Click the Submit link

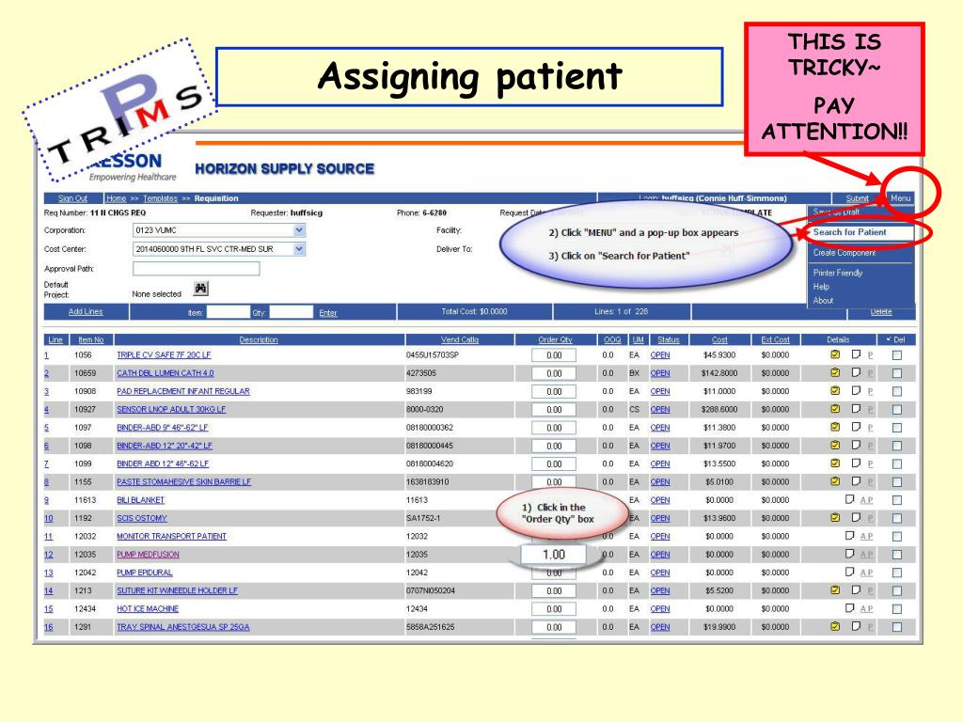[857, 198]
